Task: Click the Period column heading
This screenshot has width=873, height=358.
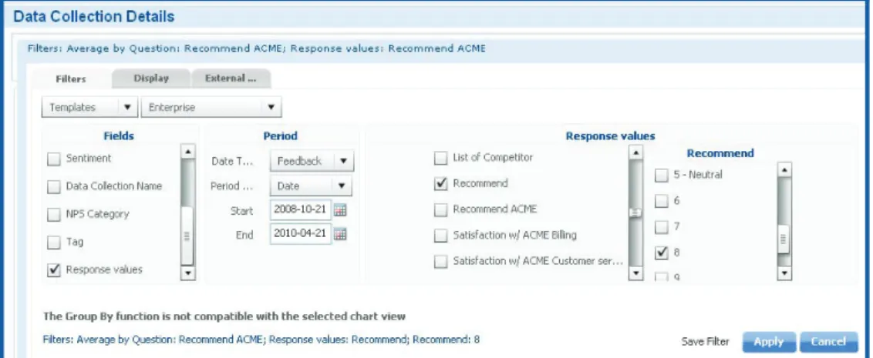Action: coord(280,136)
